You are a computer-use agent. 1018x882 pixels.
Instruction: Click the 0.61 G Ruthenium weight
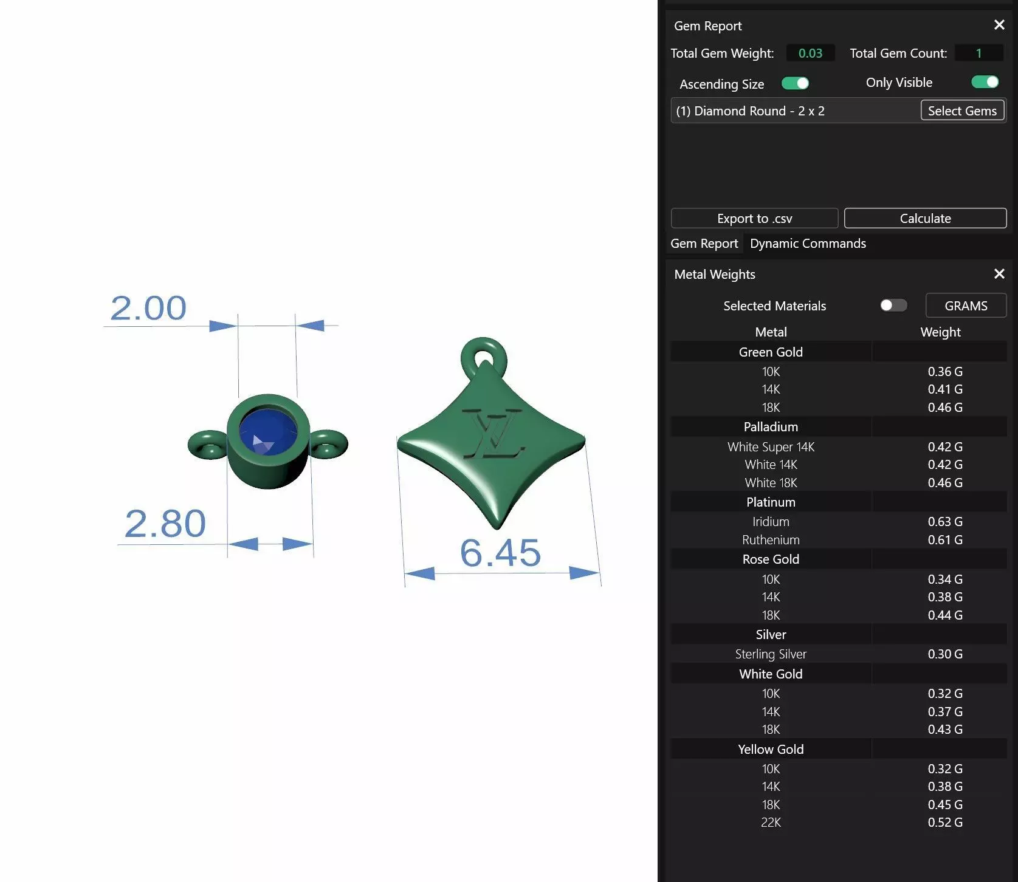tap(945, 539)
